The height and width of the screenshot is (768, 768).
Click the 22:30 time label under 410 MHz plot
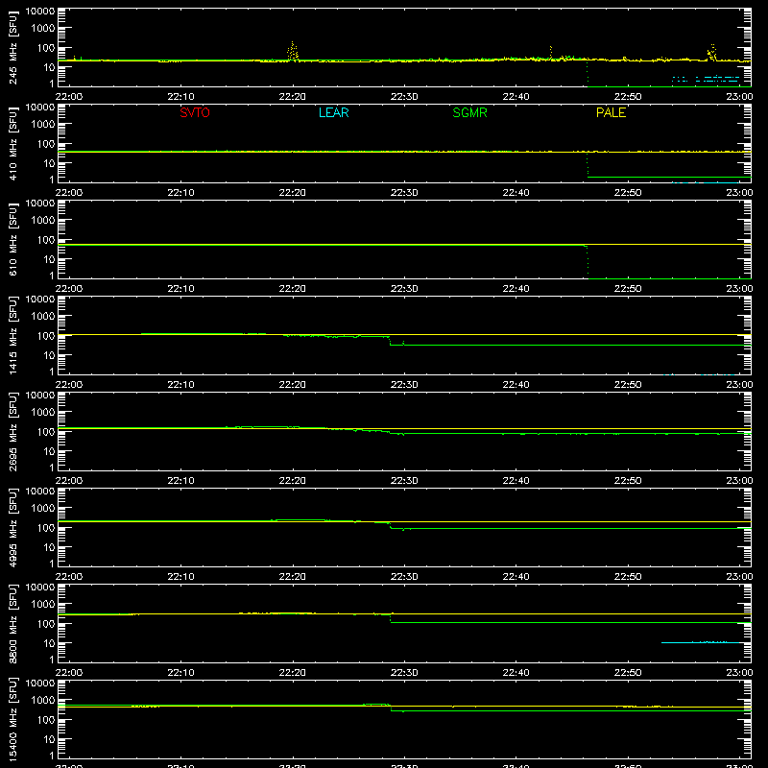point(404,193)
